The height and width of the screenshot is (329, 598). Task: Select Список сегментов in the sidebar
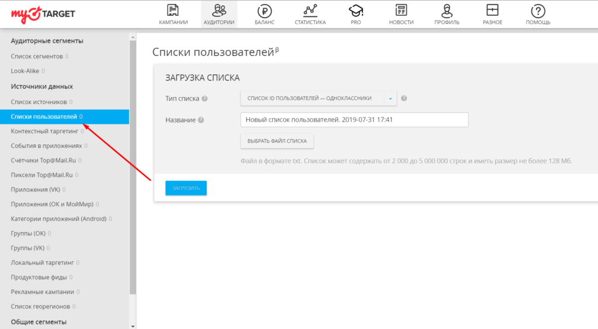(x=36, y=57)
